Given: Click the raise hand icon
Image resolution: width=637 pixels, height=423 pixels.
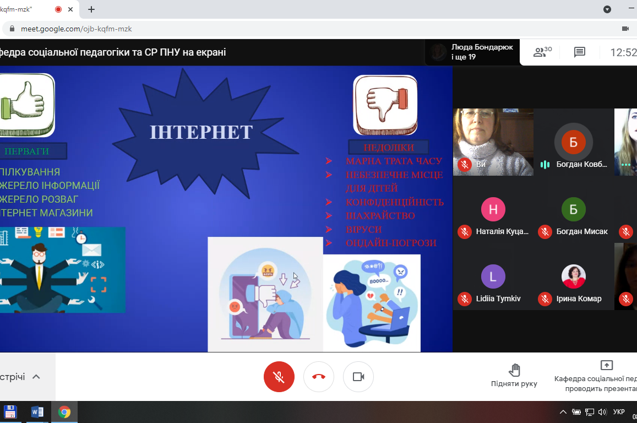Looking at the screenshot, I should [x=515, y=370].
